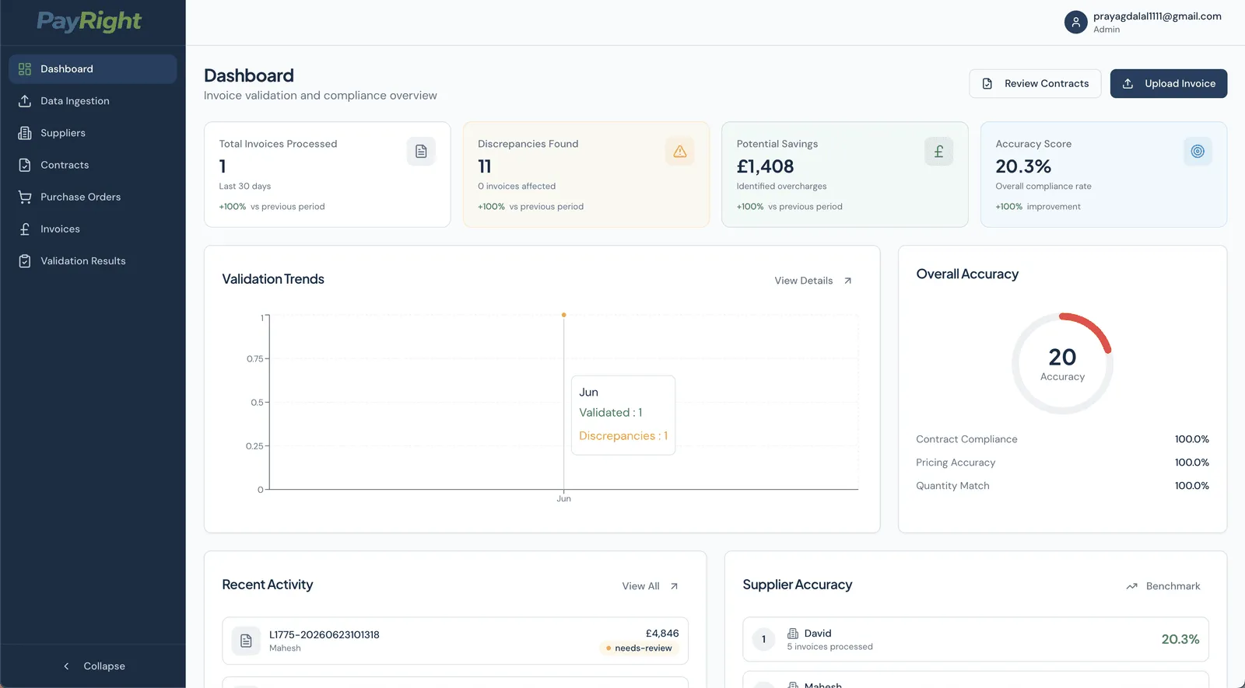Viewport: 1245px width, 688px height.
Task: Collapse the sidebar using the chevron
Action: [66, 666]
